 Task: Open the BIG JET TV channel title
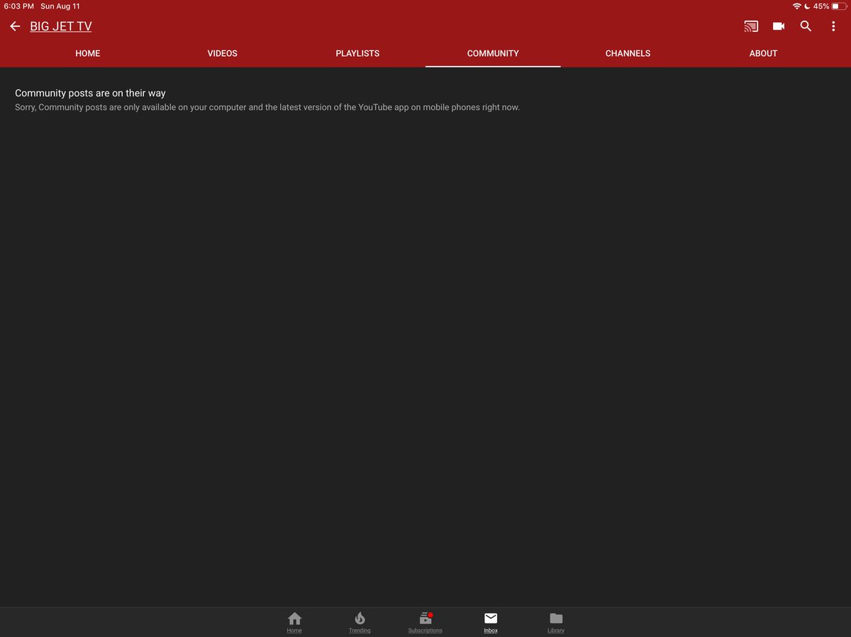pos(60,26)
